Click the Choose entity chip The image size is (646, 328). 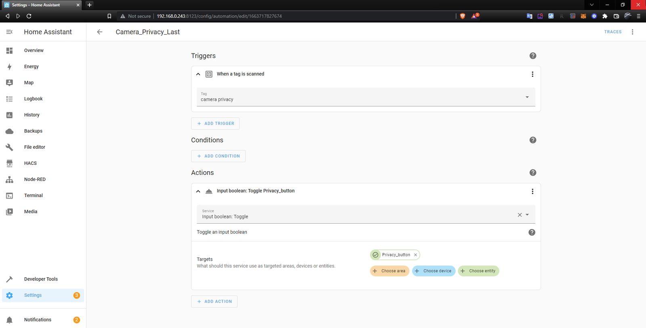[478, 271]
